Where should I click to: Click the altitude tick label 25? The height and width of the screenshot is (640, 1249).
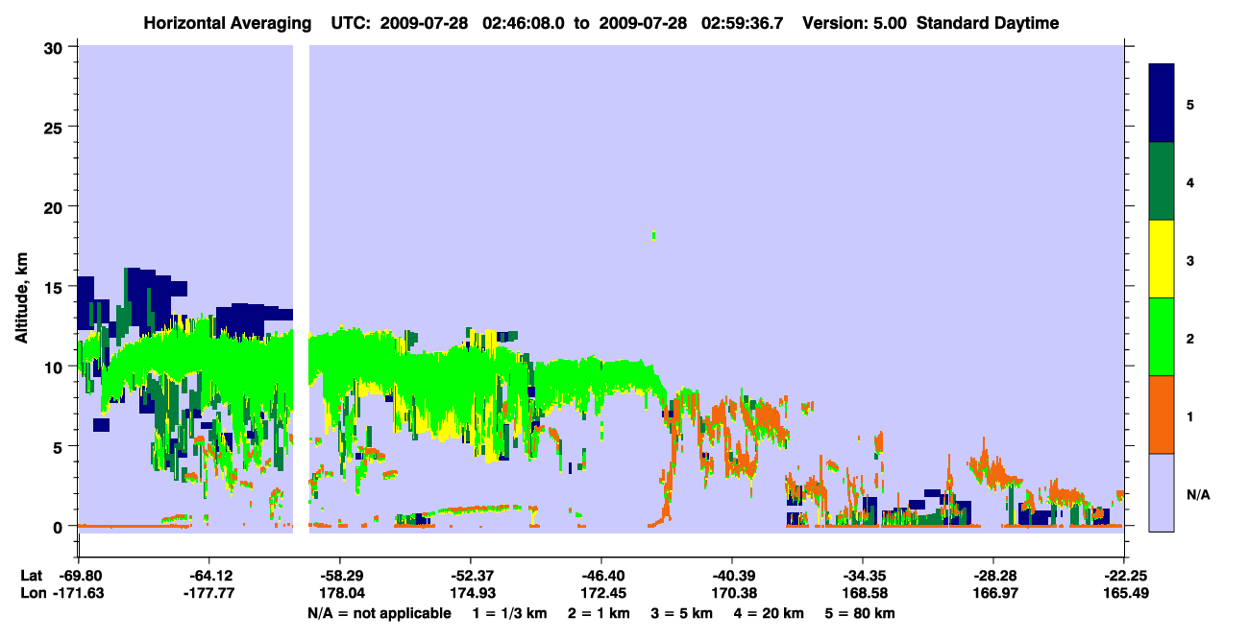point(55,127)
